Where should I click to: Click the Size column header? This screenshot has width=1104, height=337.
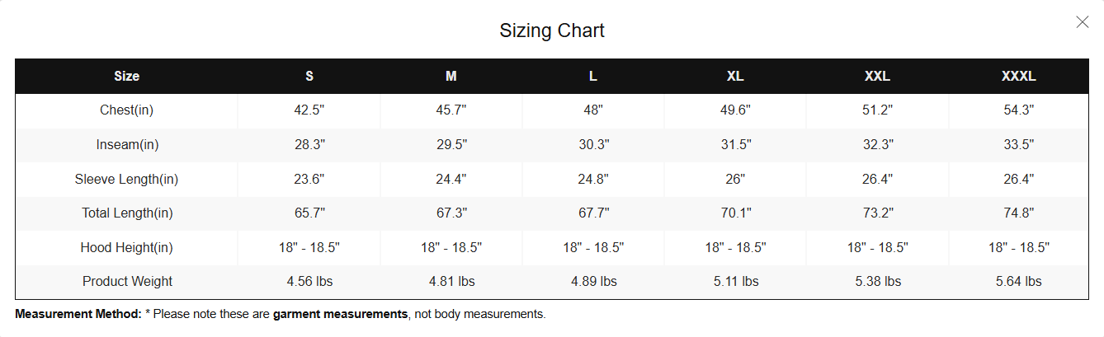point(127,76)
